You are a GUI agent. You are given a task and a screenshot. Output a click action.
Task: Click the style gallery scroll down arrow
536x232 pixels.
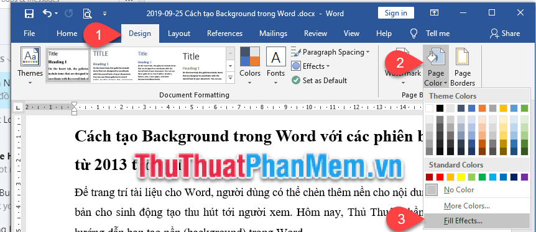[231, 66]
